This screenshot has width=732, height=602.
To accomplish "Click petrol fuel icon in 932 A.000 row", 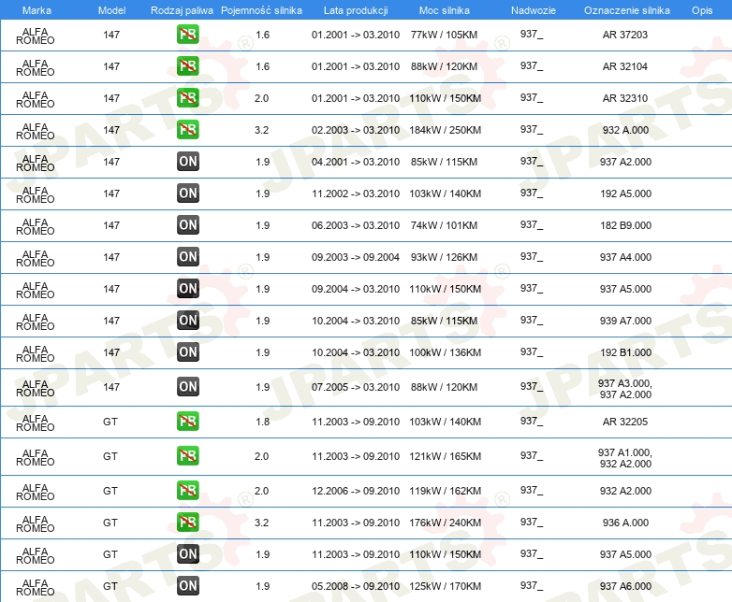I will coord(187,130).
